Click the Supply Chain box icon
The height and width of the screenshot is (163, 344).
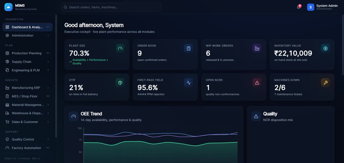pyautogui.click(x=7, y=62)
